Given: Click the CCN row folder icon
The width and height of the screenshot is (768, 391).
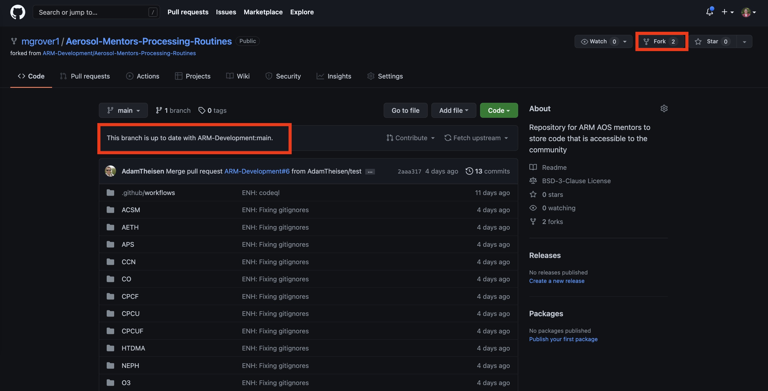Looking at the screenshot, I should (x=110, y=262).
